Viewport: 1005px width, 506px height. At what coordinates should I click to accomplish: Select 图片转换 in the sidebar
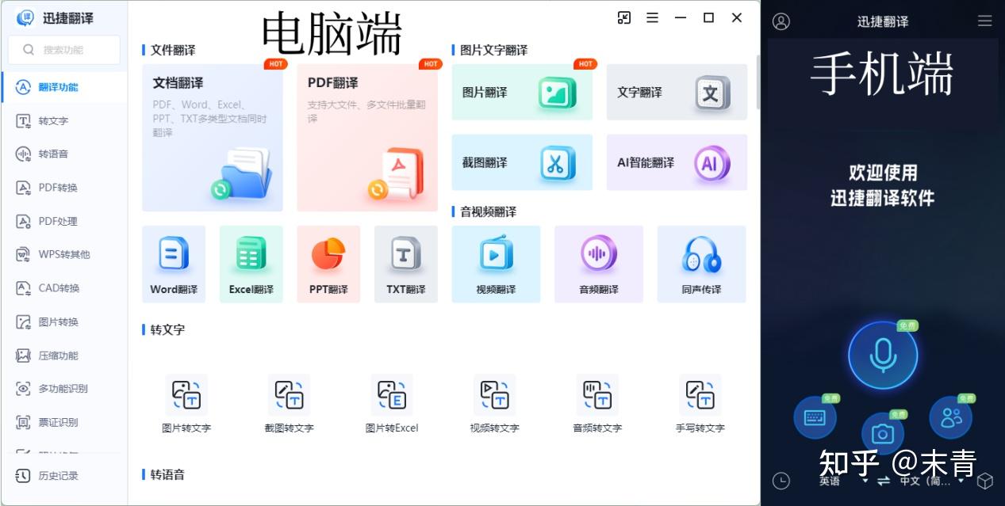click(64, 321)
